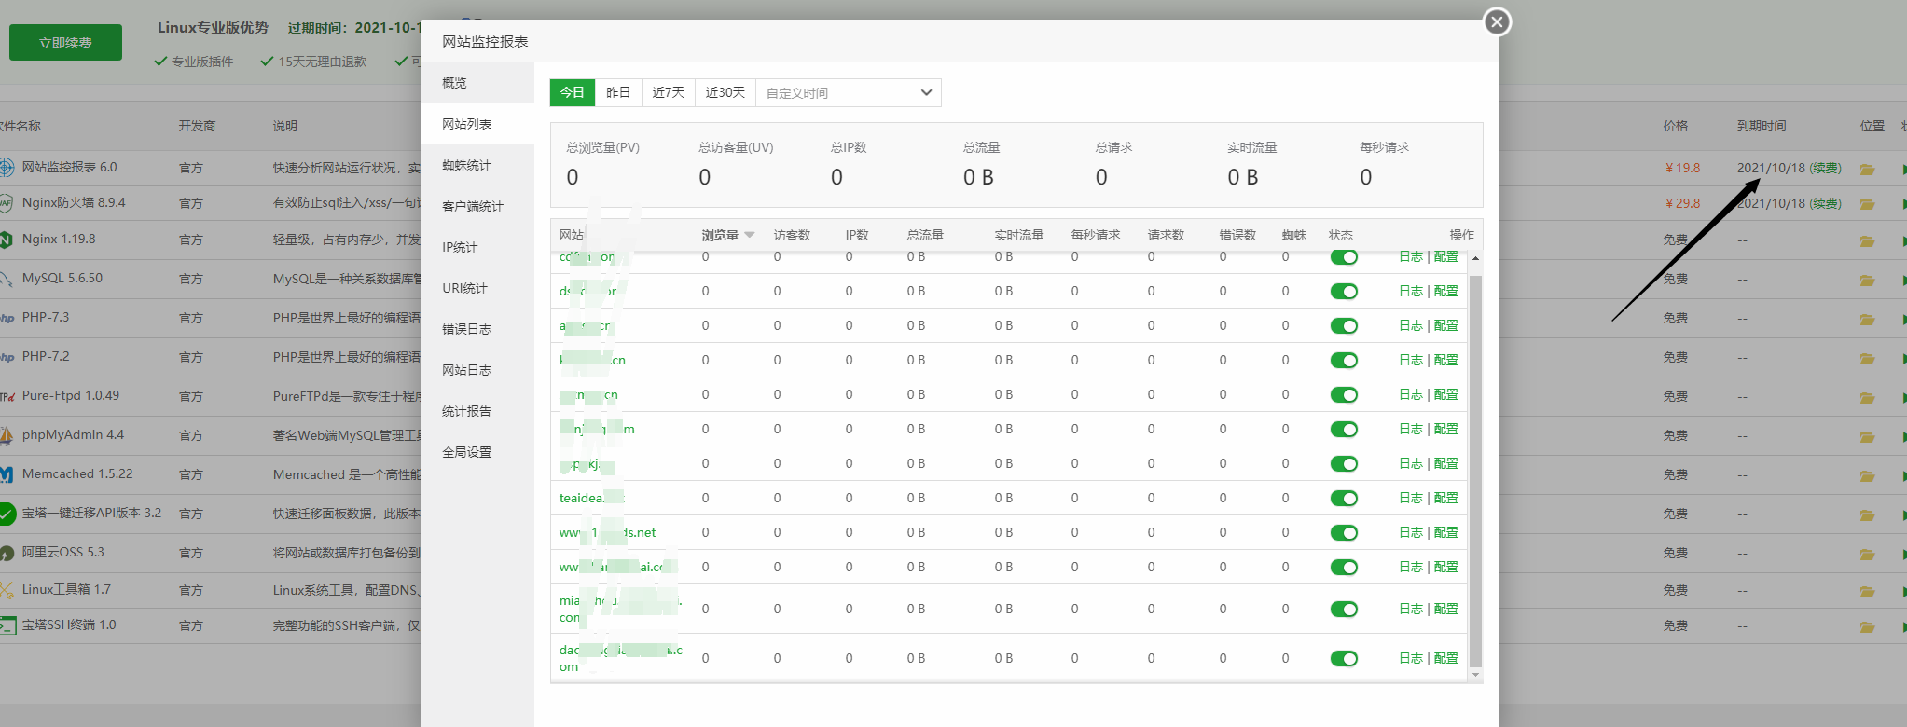Toggle monitoring status for the ai.c site
This screenshot has height=727, width=1907.
point(1344,568)
